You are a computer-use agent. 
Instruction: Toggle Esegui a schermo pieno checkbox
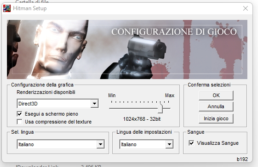(19, 114)
